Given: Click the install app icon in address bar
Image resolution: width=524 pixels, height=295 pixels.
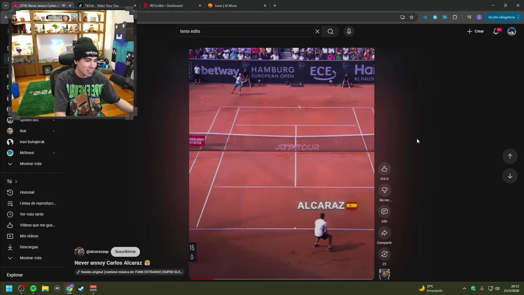Looking at the screenshot, I should point(403,17).
